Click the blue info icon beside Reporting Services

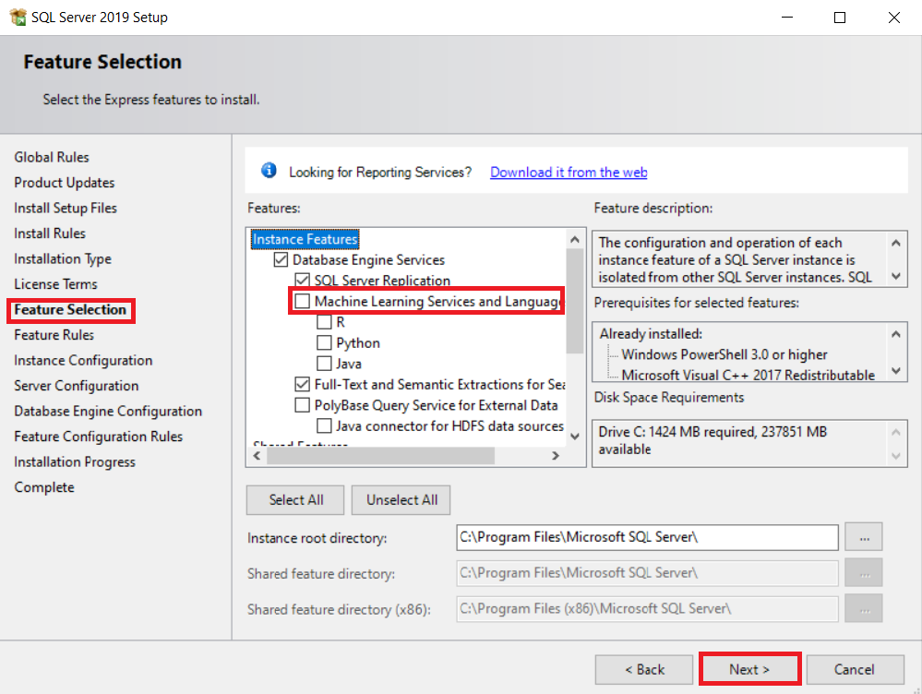click(269, 171)
